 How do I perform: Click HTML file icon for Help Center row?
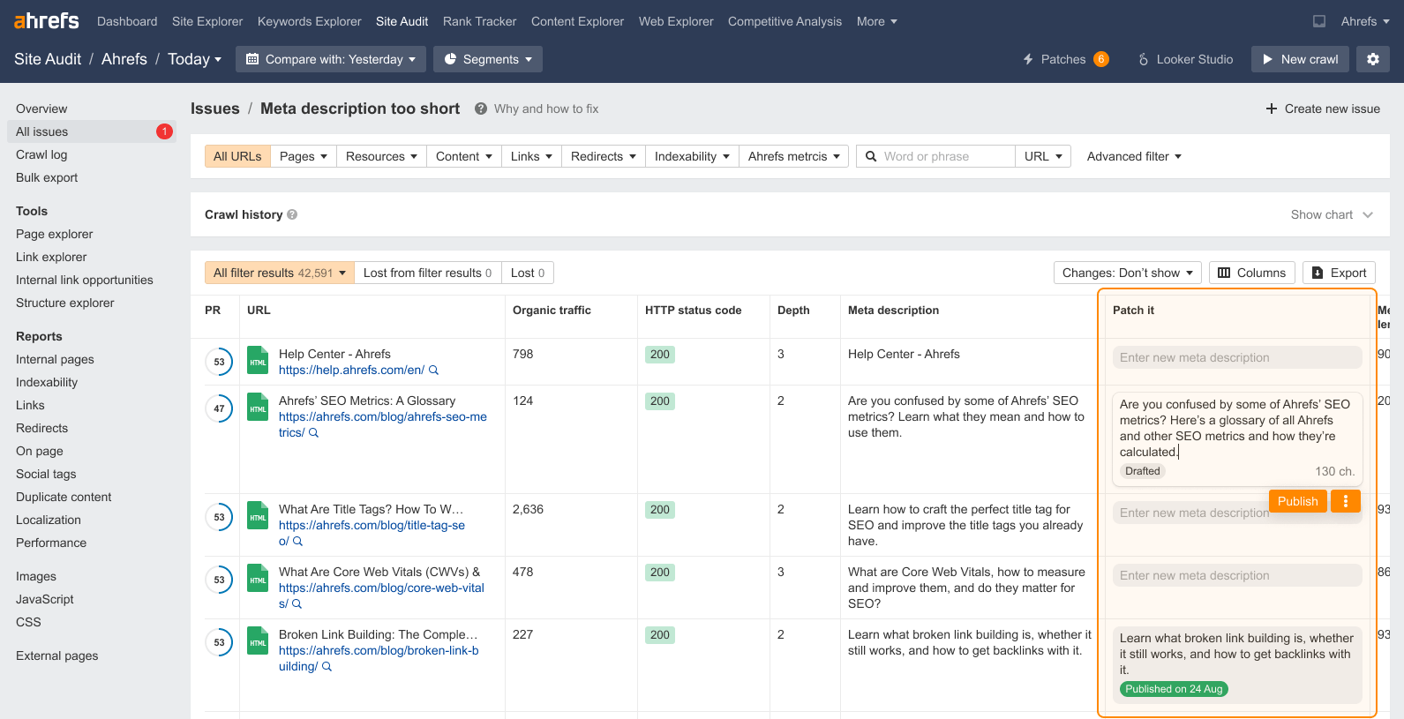tap(258, 360)
